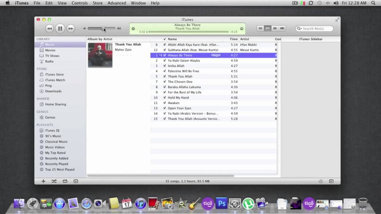Switch to Cover Flow view

point(282,29)
